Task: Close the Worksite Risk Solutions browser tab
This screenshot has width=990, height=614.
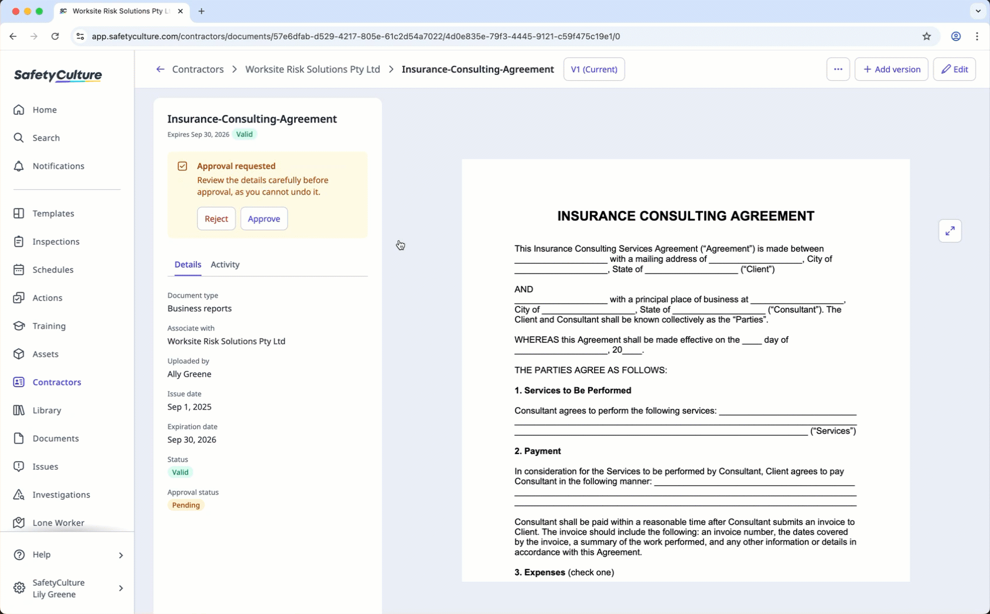Action: coord(180,11)
